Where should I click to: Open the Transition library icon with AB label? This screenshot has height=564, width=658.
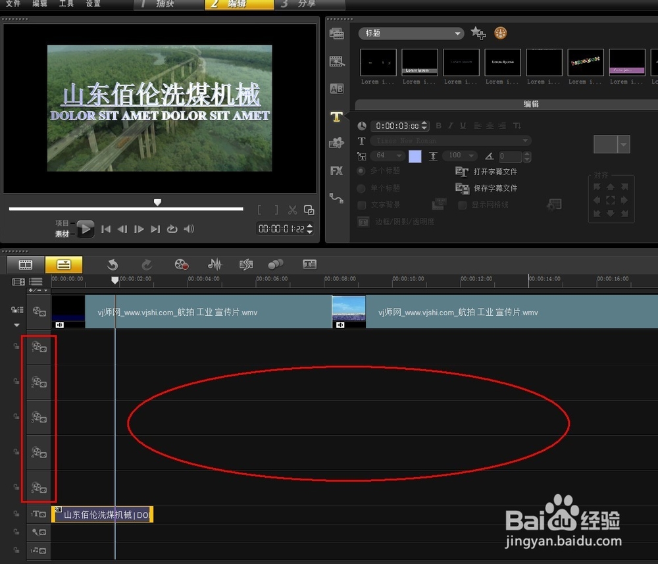coord(336,89)
